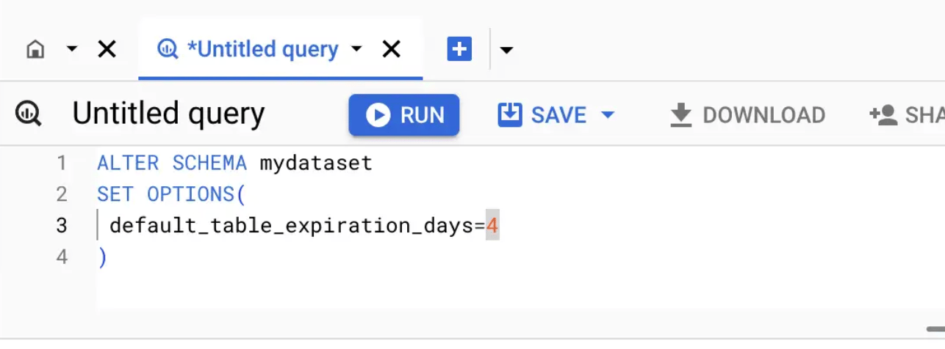This screenshot has height=349, width=945.
Task: Click the query icon in the Untitled query tab
Action: (168, 50)
